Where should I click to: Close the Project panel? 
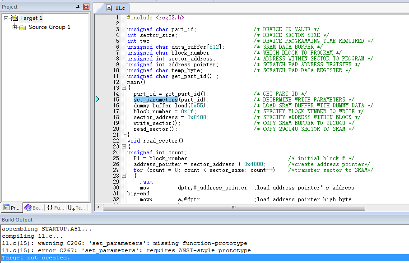point(86,7)
